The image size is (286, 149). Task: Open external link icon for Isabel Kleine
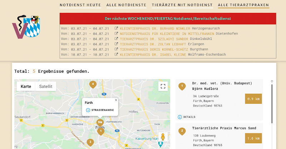pyautogui.click(x=116, y=55)
